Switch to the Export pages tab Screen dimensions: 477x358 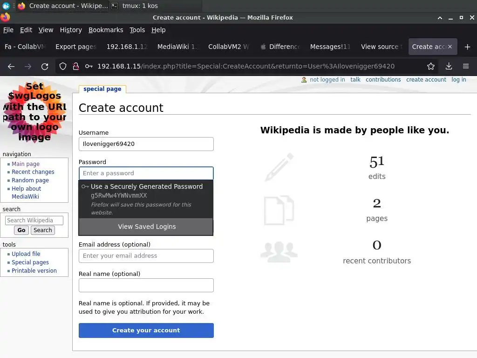[x=76, y=47]
